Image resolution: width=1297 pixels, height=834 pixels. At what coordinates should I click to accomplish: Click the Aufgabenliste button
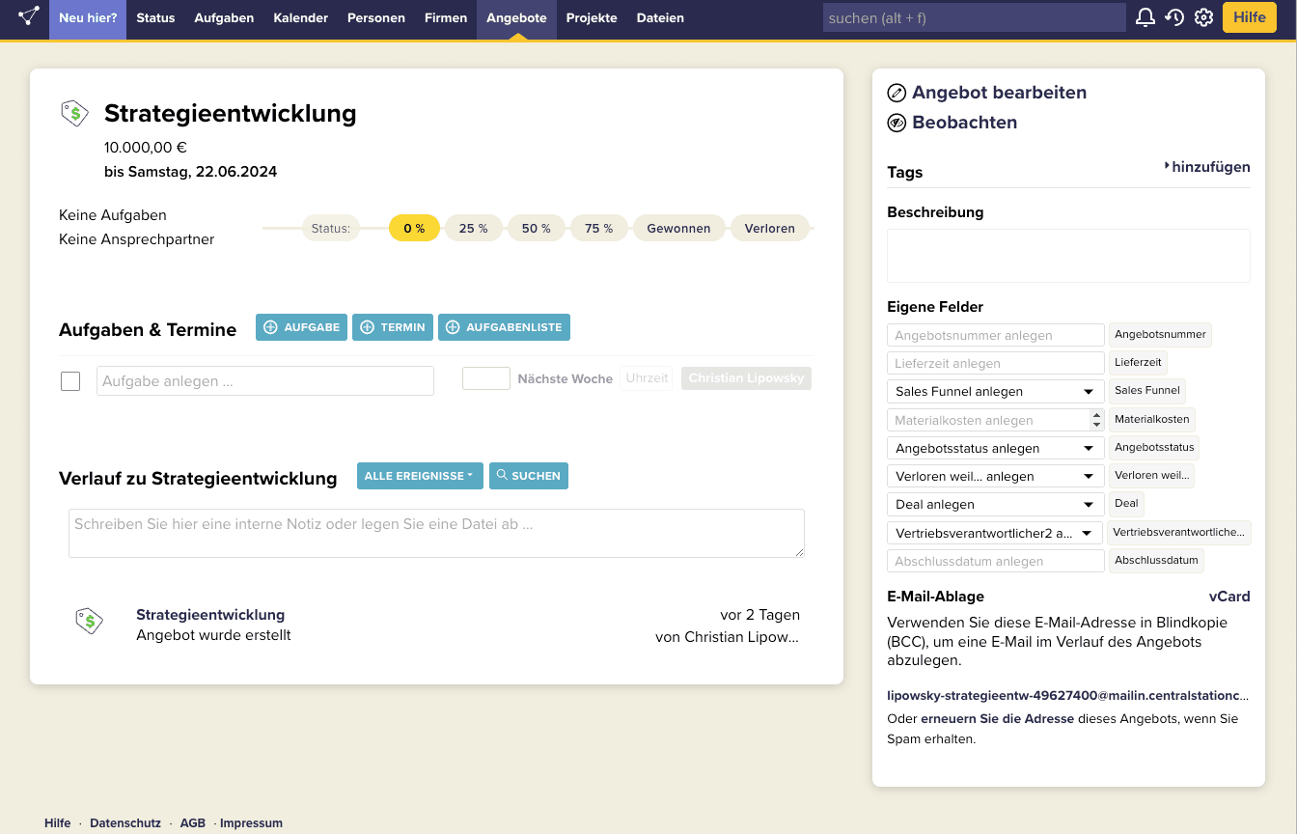[x=504, y=327]
